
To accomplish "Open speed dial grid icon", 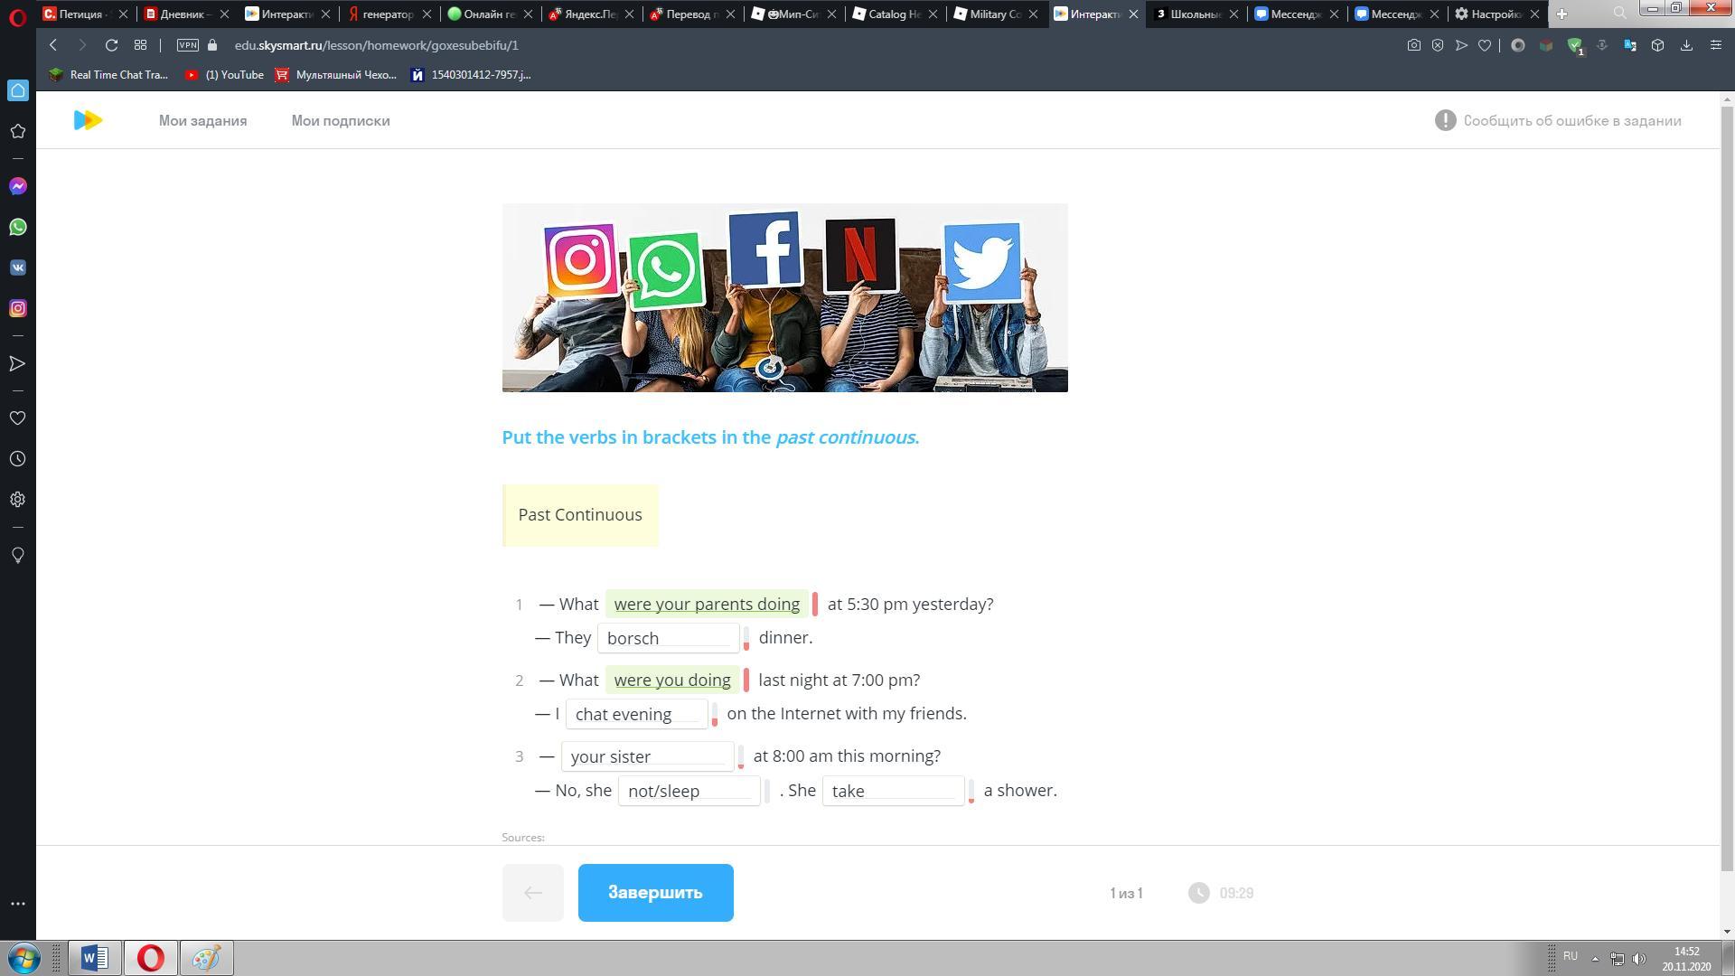I will pyautogui.click(x=140, y=45).
